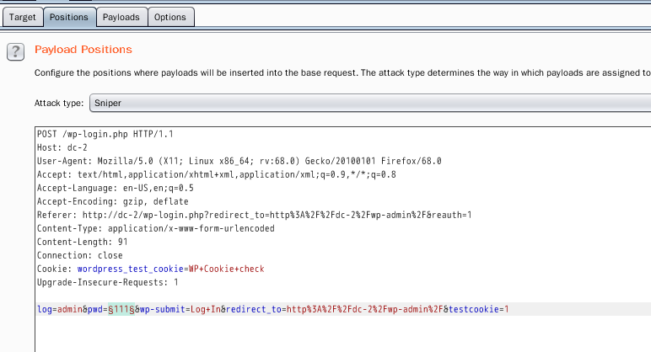Click the Accept: text/html header line
This screenshot has height=352, width=651.
point(217,174)
